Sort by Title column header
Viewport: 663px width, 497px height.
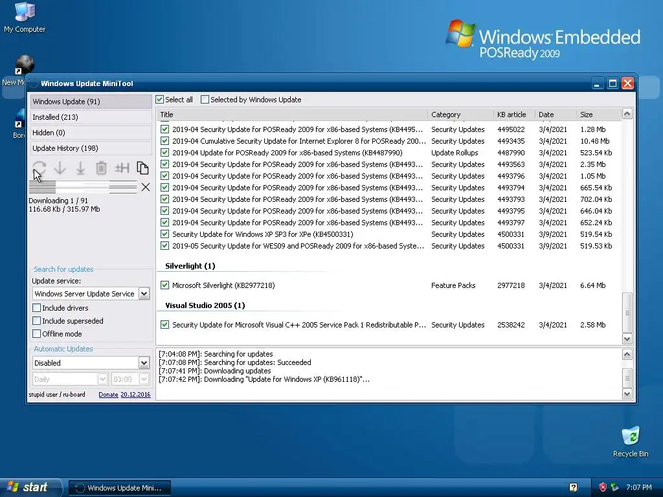coord(292,115)
